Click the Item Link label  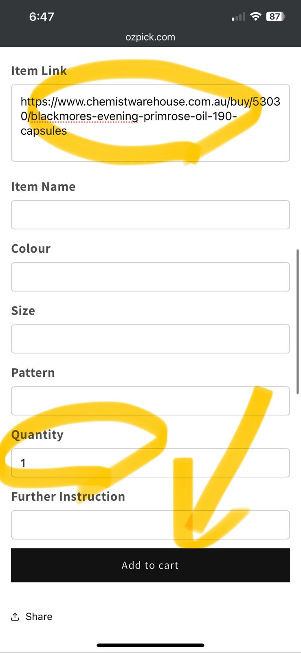tap(39, 71)
